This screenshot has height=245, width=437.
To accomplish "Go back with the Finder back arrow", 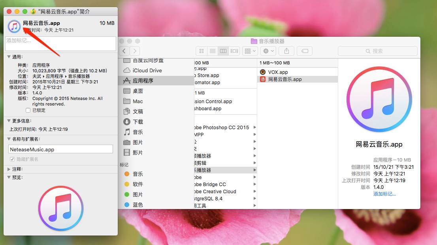I will click(124, 51).
